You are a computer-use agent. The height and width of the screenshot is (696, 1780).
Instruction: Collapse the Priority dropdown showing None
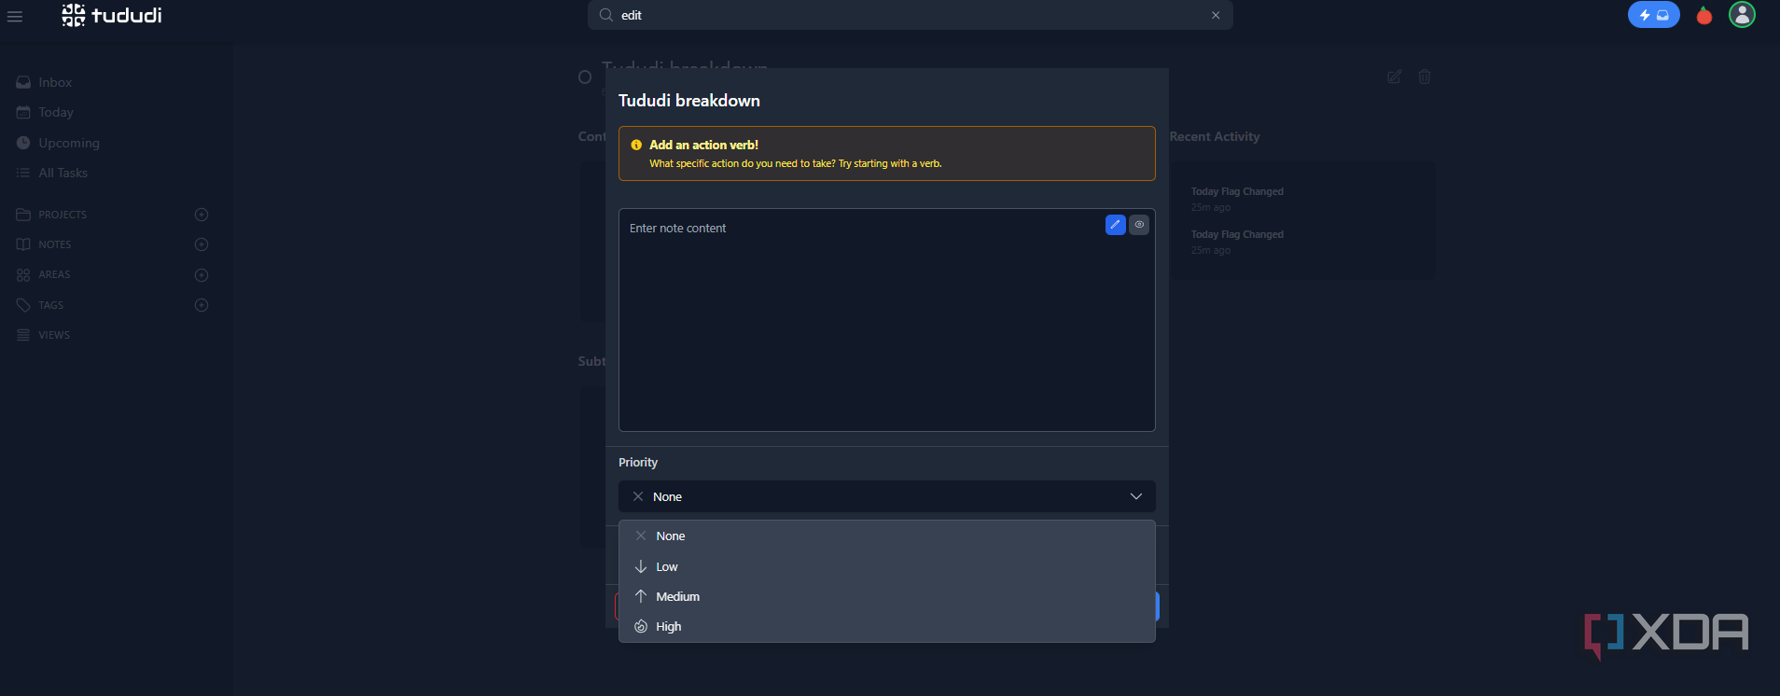886,496
